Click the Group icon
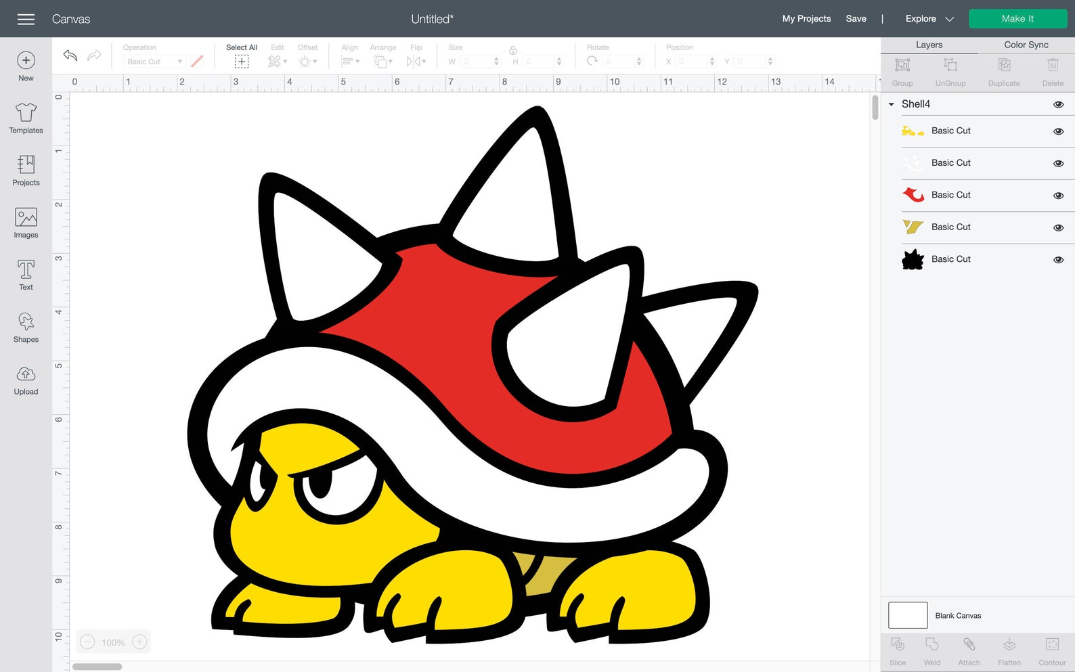 point(902,65)
